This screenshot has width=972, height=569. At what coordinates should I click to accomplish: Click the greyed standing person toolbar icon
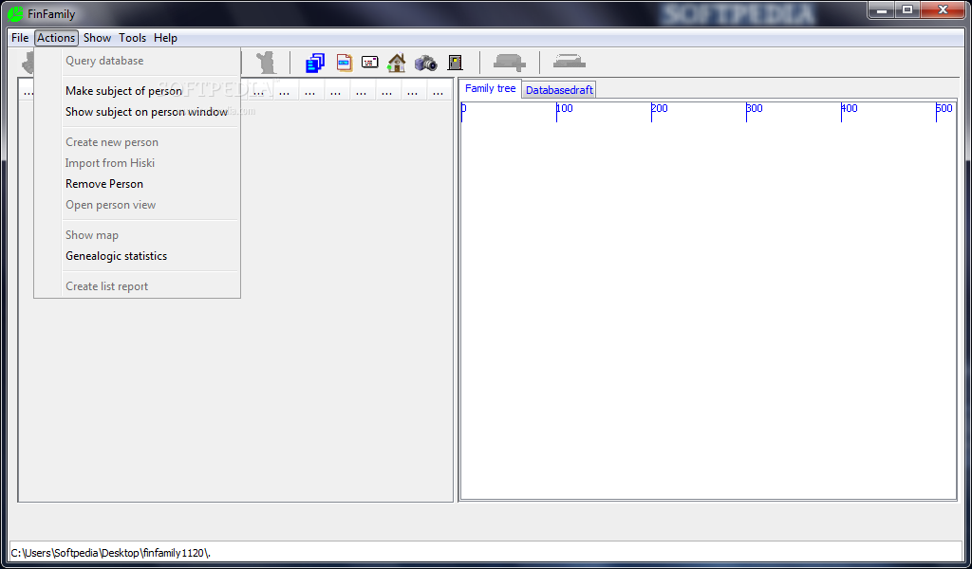click(267, 63)
